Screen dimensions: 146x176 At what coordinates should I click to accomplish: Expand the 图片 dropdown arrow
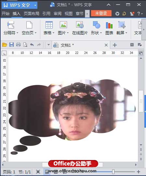[x=68, y=33]
